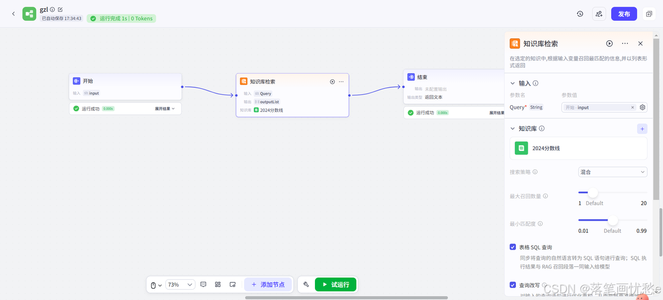
Task: Open the mouse interaction mode dropdown
Action: [x=156, y=284]
